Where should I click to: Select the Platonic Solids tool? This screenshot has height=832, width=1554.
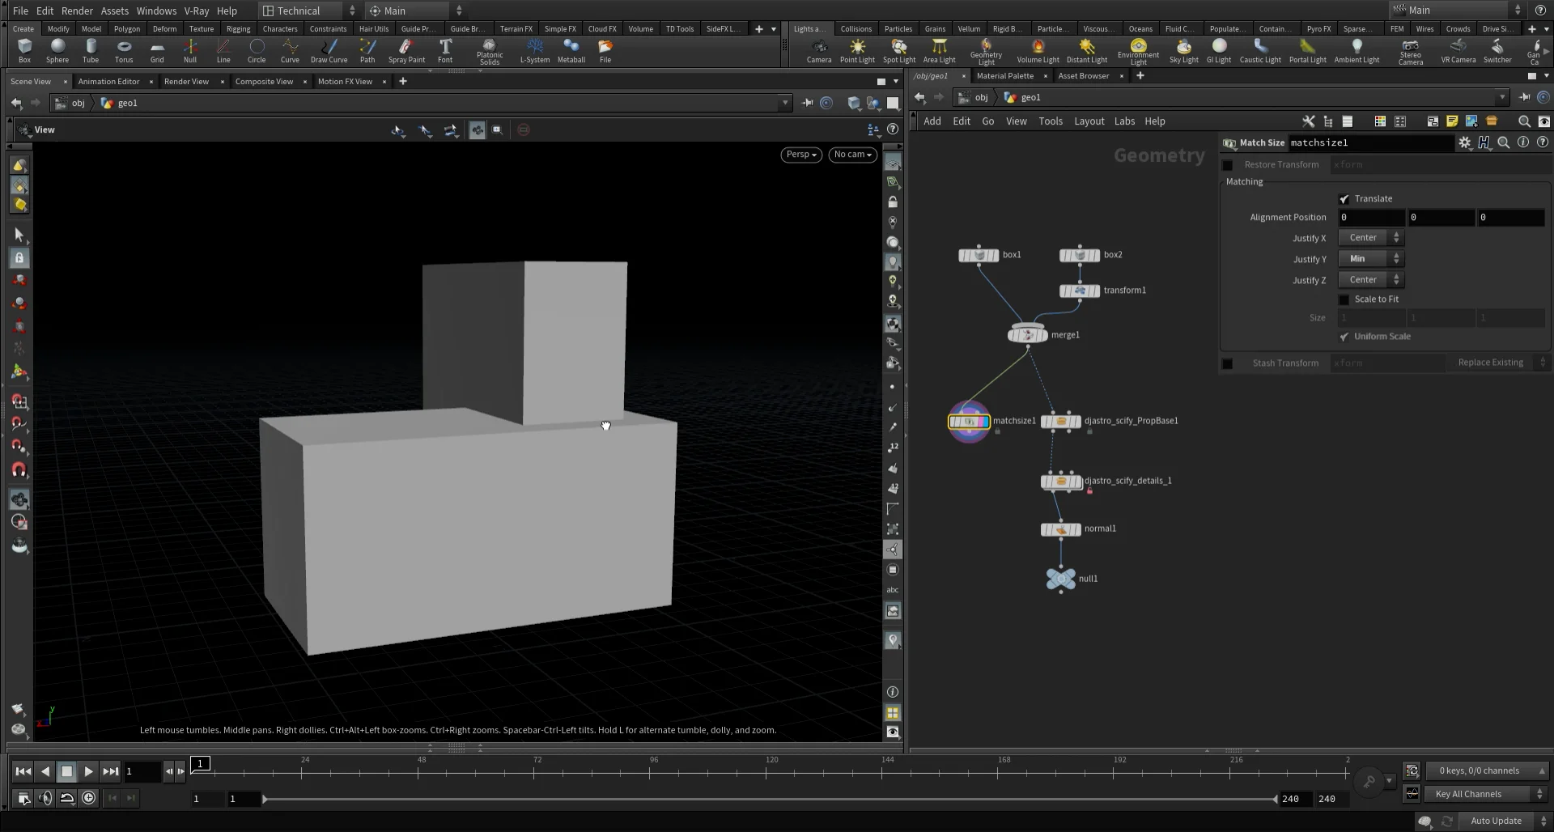click(489, 50)
